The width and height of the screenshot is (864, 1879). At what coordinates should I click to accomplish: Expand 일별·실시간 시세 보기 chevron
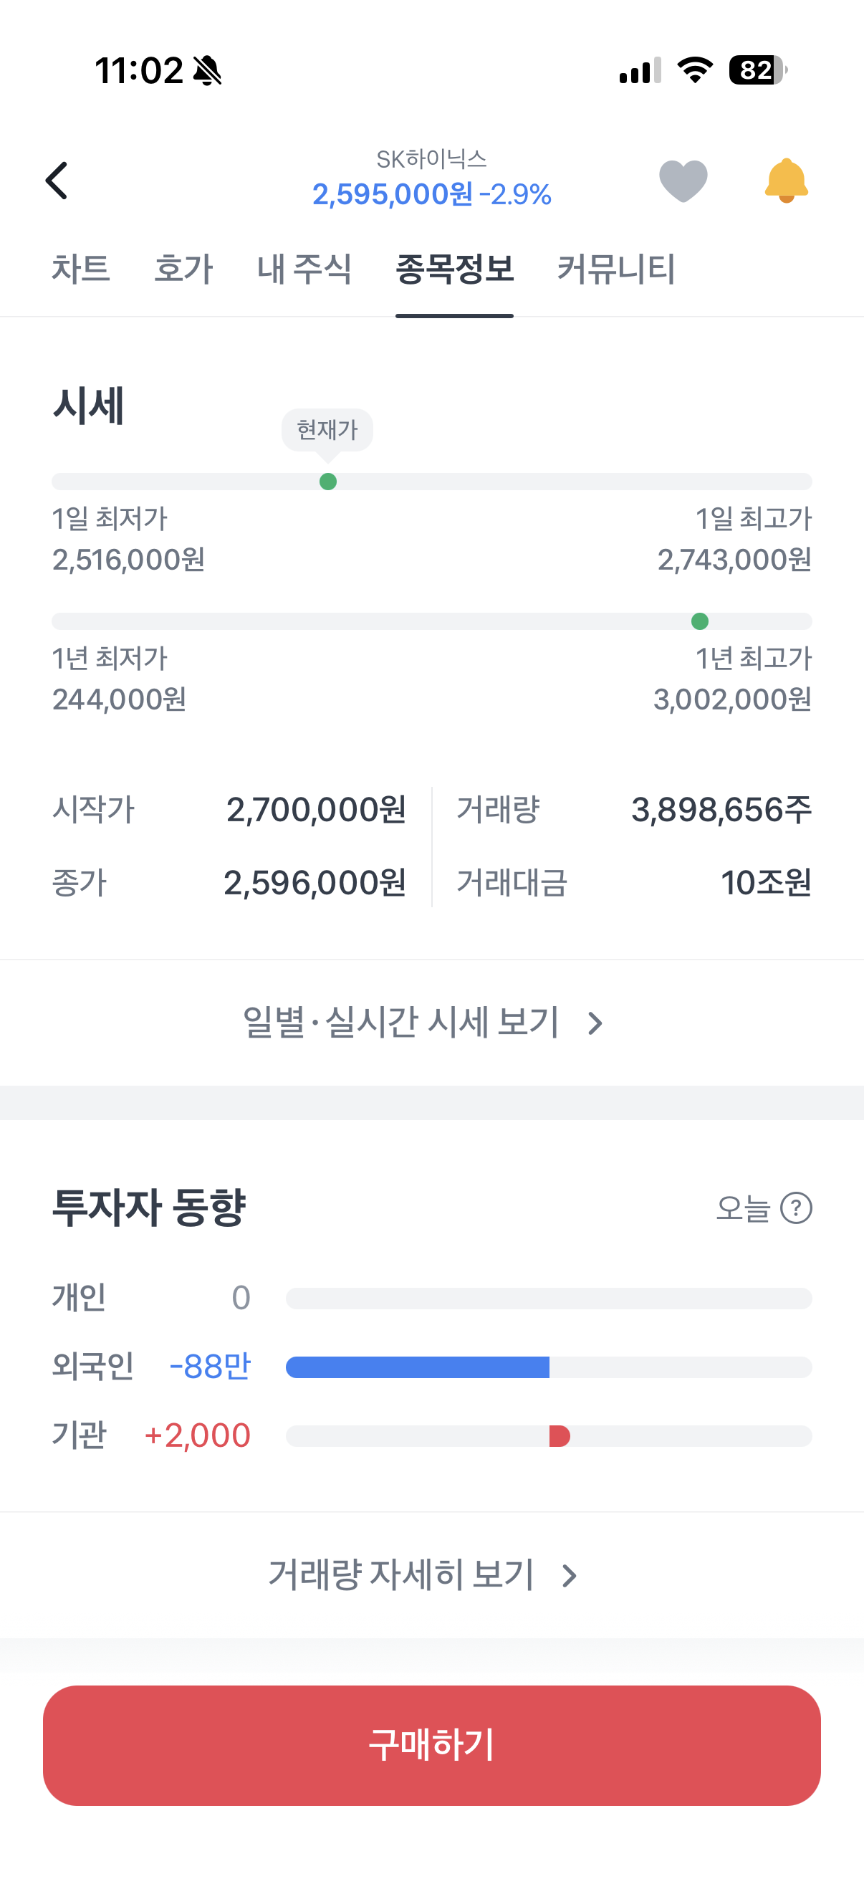[595, 1023]
